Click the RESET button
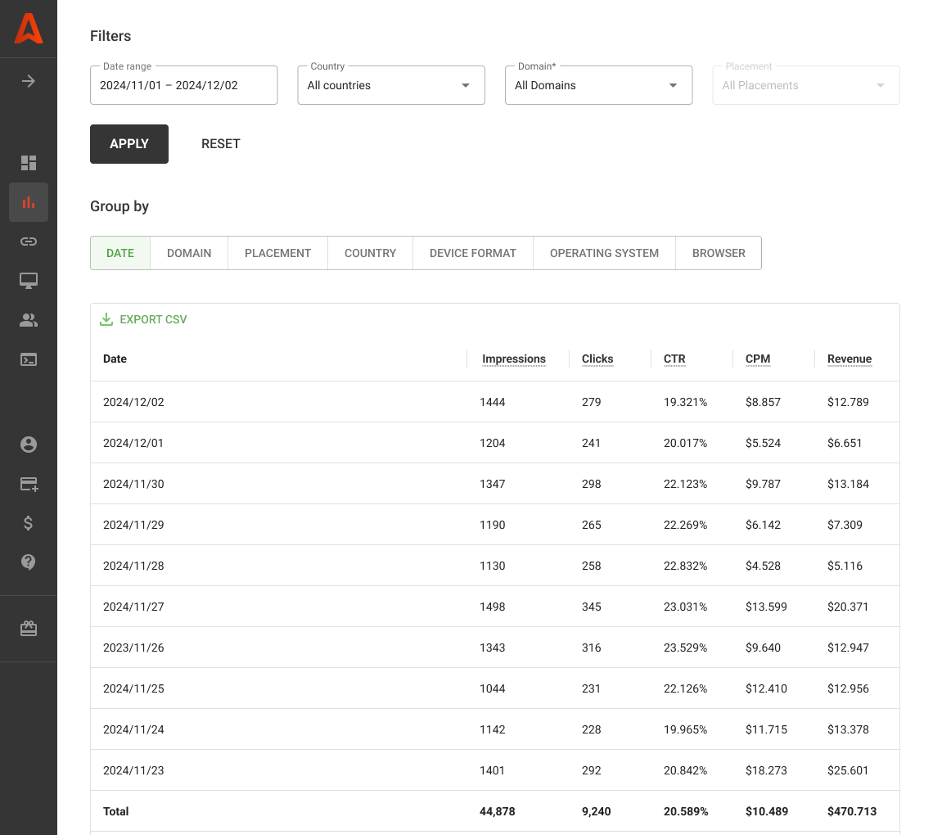Image resolution: width=933 pixels, height=835 pixels. click(221, 144)
